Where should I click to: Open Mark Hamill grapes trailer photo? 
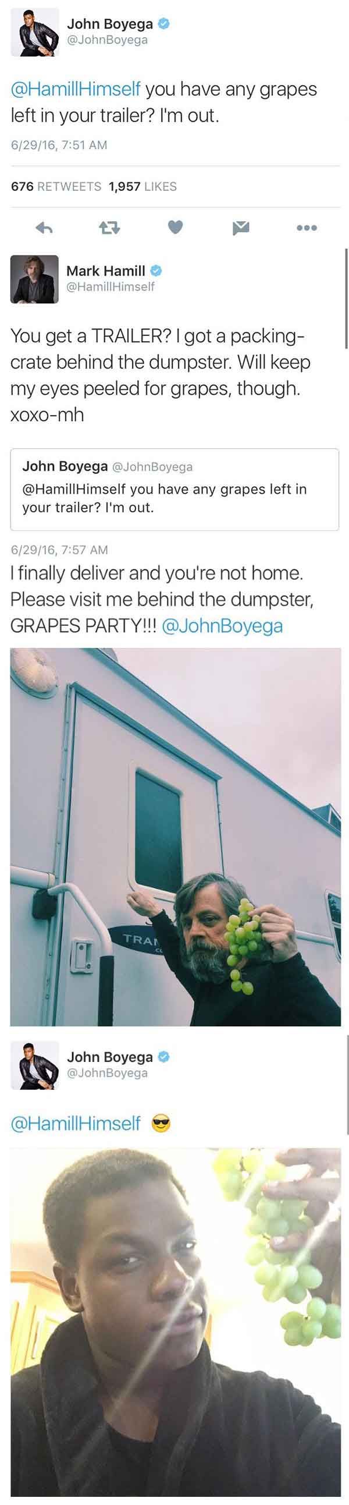tap(175, 837)
